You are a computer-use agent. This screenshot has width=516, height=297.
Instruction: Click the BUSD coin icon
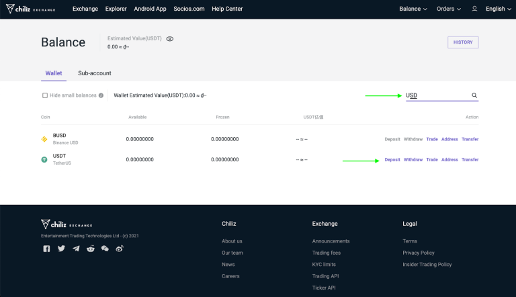click(x=44, y=139)
